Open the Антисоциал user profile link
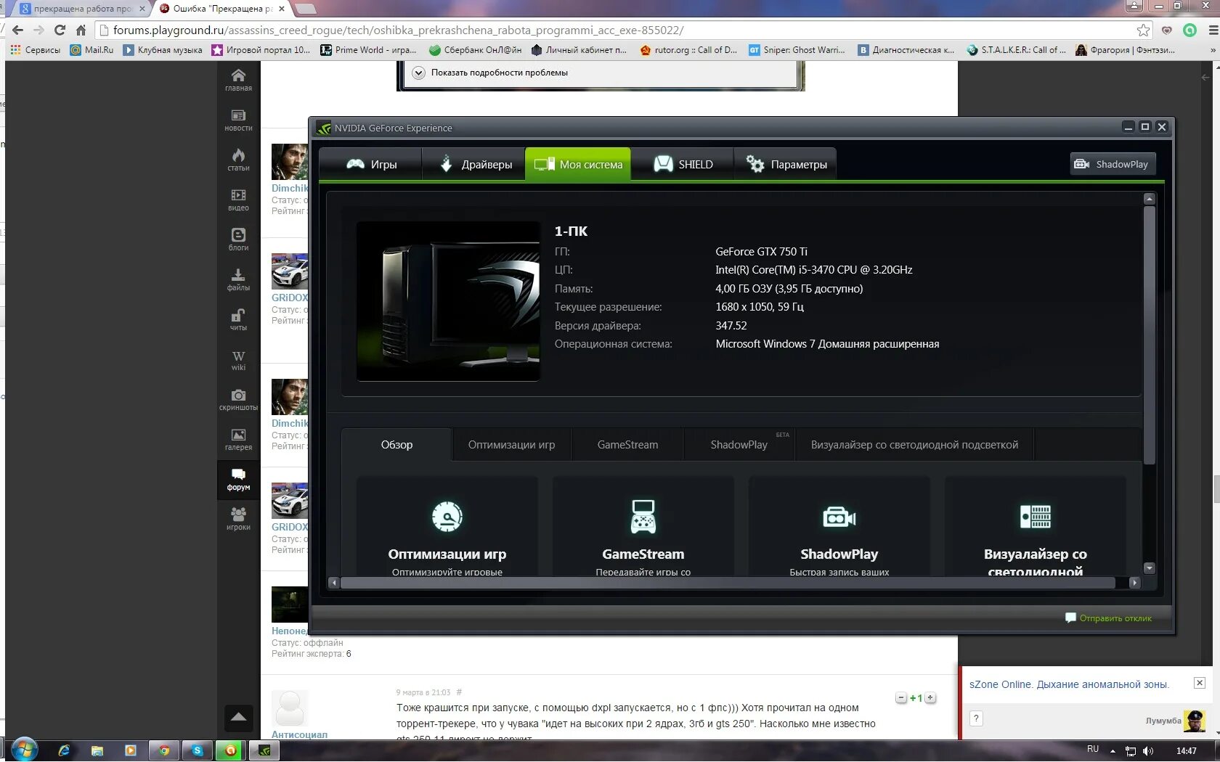Viewport: 1220px width, 762px height. click(x=299, y=734)
